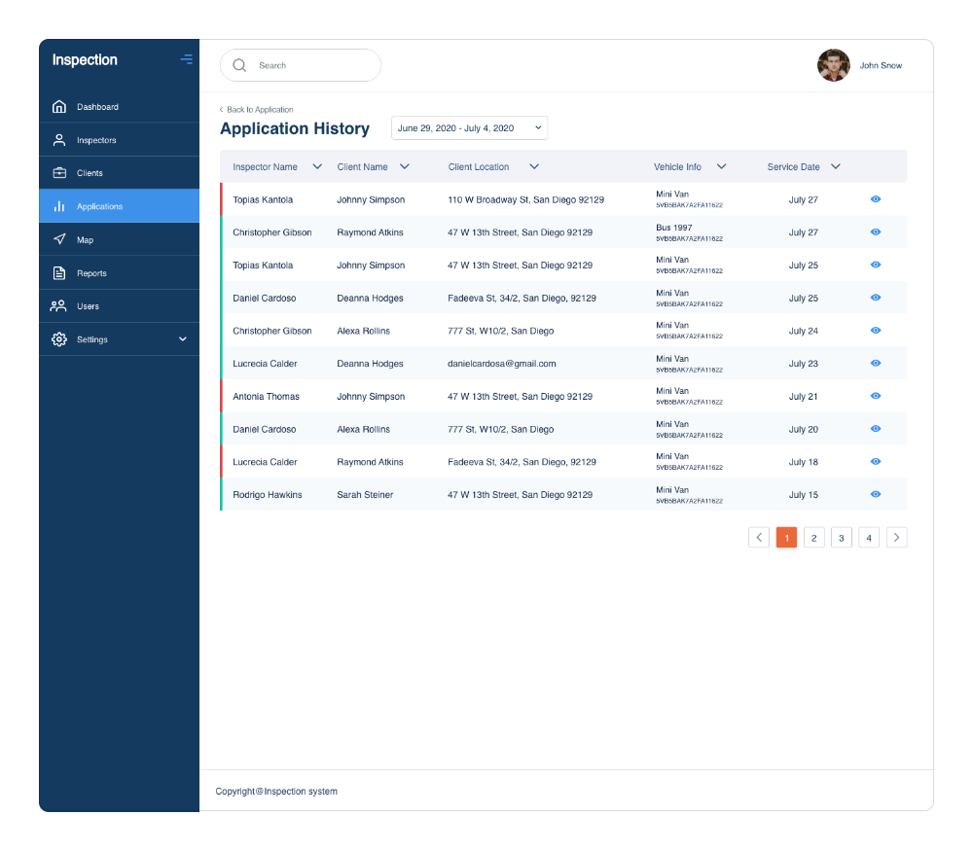Expand the Settings menu chevron

pos(182,338)
